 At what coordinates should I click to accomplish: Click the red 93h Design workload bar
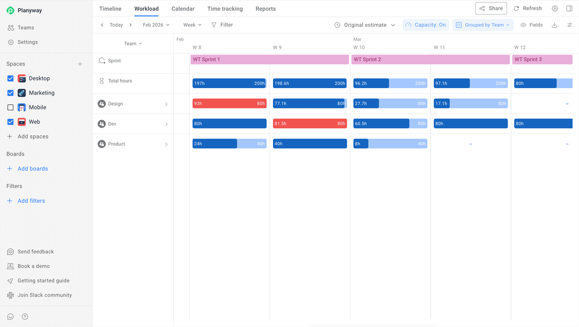(x=230, y=103)
